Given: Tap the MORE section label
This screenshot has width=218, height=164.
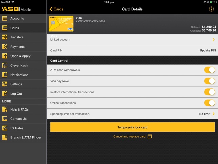Looking at the screenshot, I should pyautogui.click(x=6, y=101).
